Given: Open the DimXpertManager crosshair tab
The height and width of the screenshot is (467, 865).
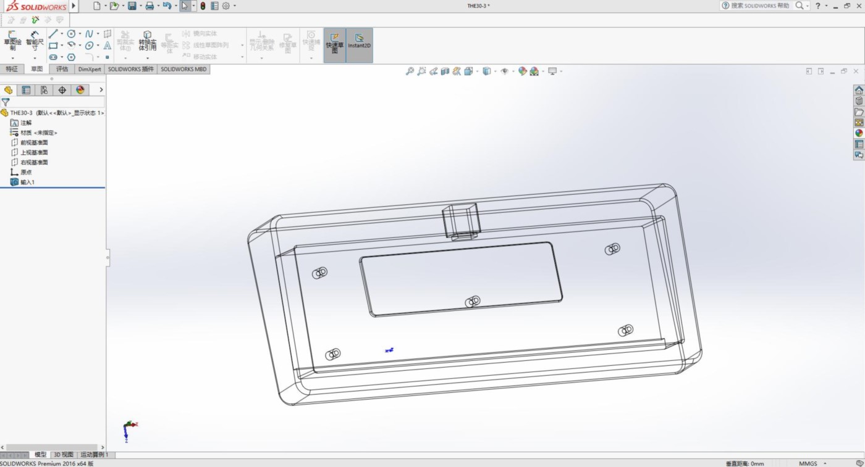Looking at the screenshot, I should click(x=62, y=90).
